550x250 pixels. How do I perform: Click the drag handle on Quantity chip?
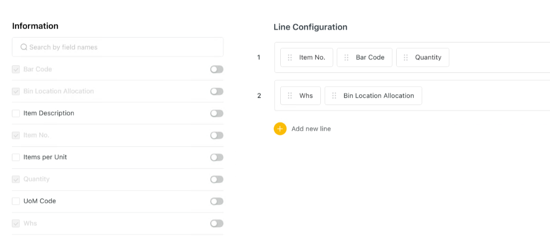click(405, 58)
